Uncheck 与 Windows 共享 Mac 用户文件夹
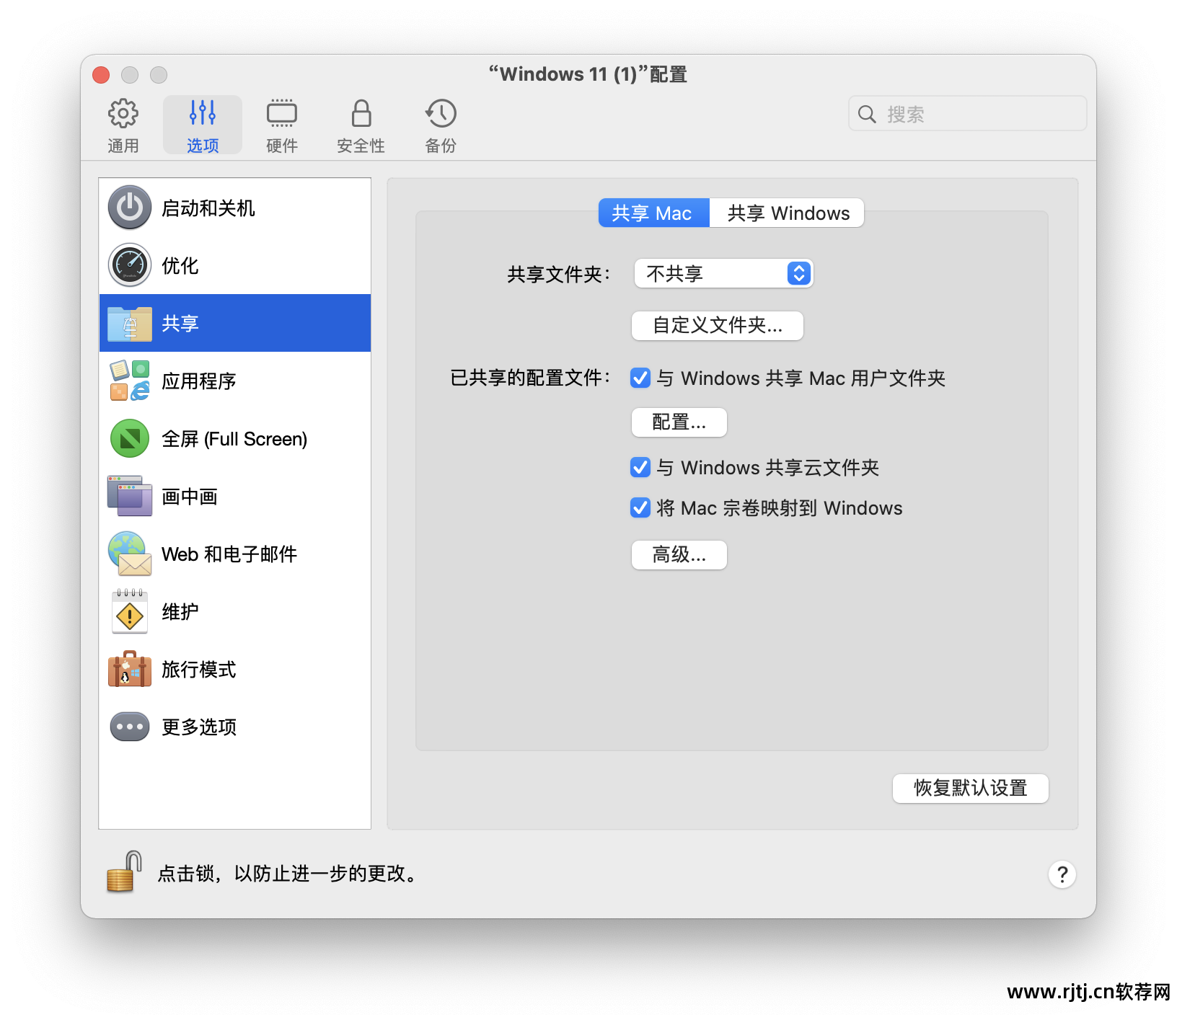Screen dimensions: 1177x1025 [640, 378]
